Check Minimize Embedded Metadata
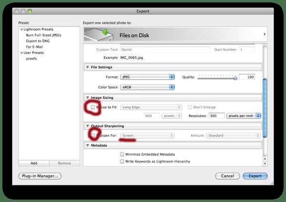The image size is (286, 202). coord(122,154)
